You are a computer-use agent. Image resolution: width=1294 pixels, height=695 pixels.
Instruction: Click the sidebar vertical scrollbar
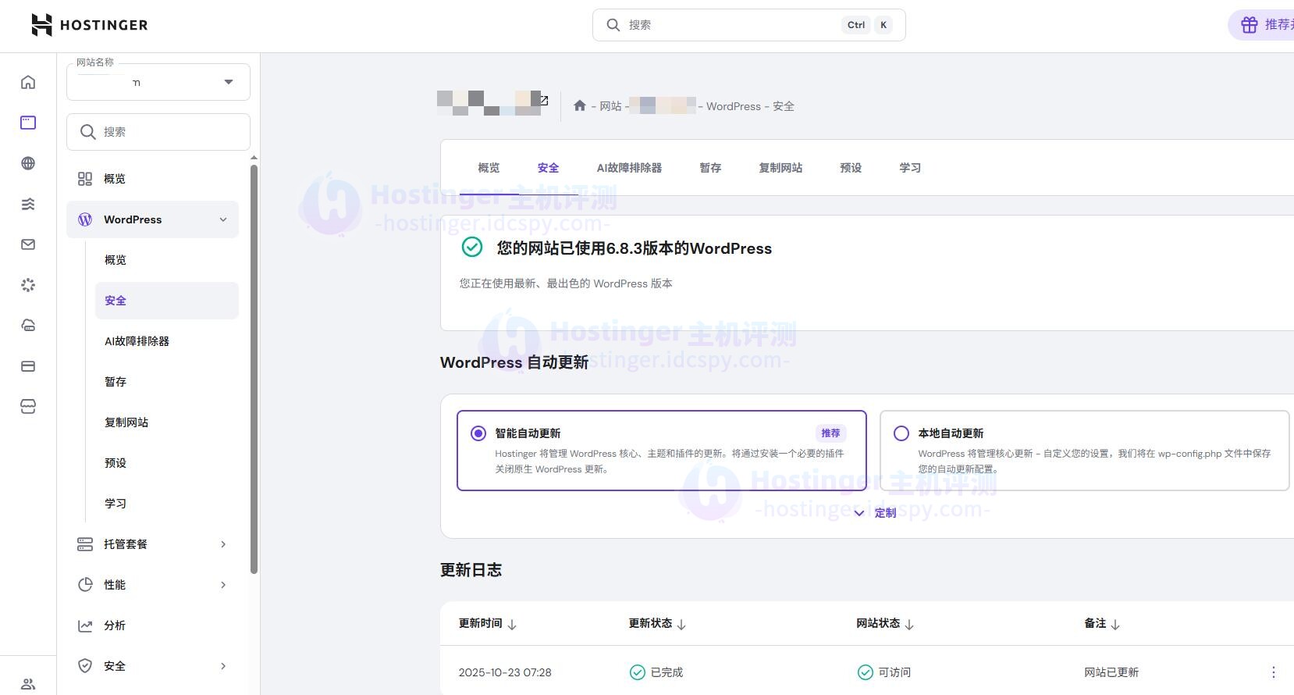tap(254, 369)
